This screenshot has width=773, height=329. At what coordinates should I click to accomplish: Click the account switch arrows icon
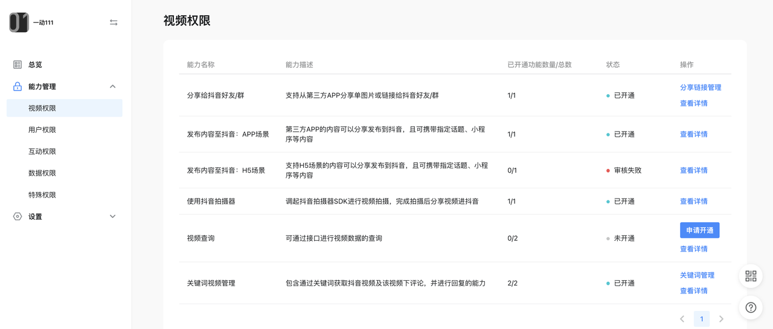[114, 22]
